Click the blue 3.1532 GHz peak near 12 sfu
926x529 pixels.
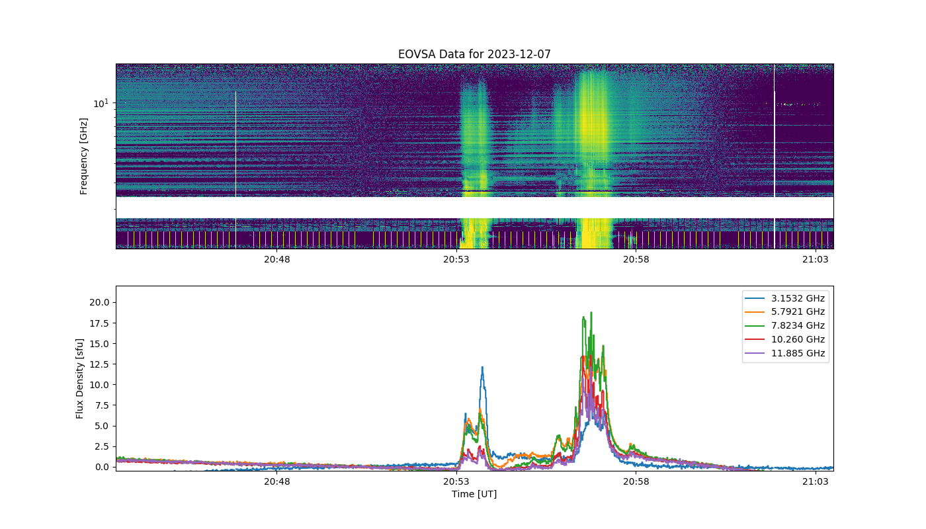point(482,368)
